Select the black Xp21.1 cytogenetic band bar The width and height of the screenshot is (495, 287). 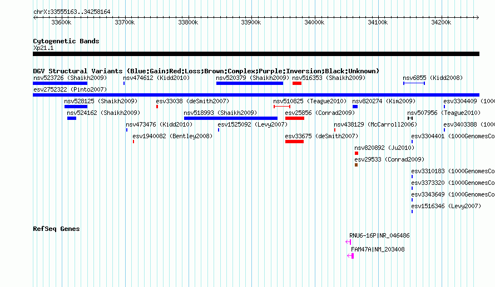[256, 54]
